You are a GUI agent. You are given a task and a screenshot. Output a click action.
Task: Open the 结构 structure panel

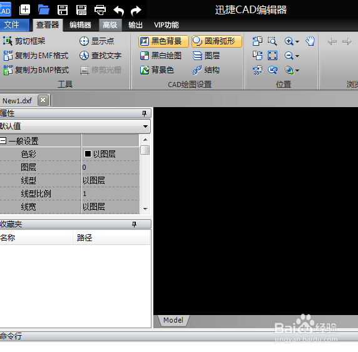click(x=206, y=70)
